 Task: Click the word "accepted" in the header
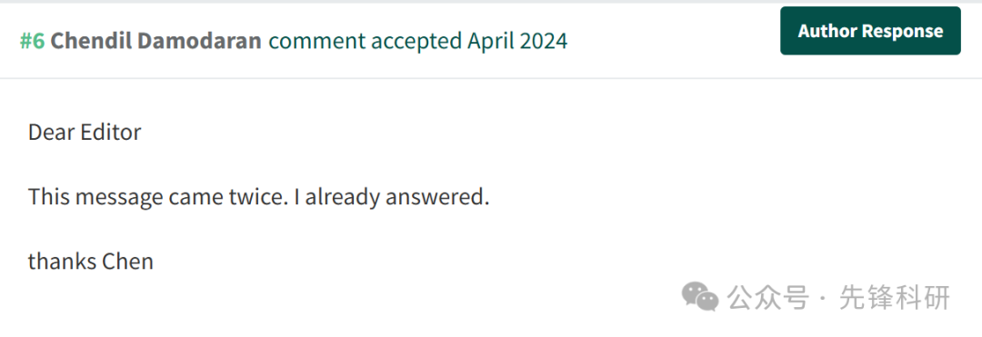pos(416,42)
